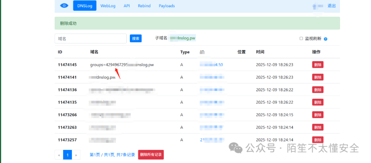This screenshot has width=371, height=163.
Task: Click the help icon beside 监视刷新
Action: tap(325, 39)
